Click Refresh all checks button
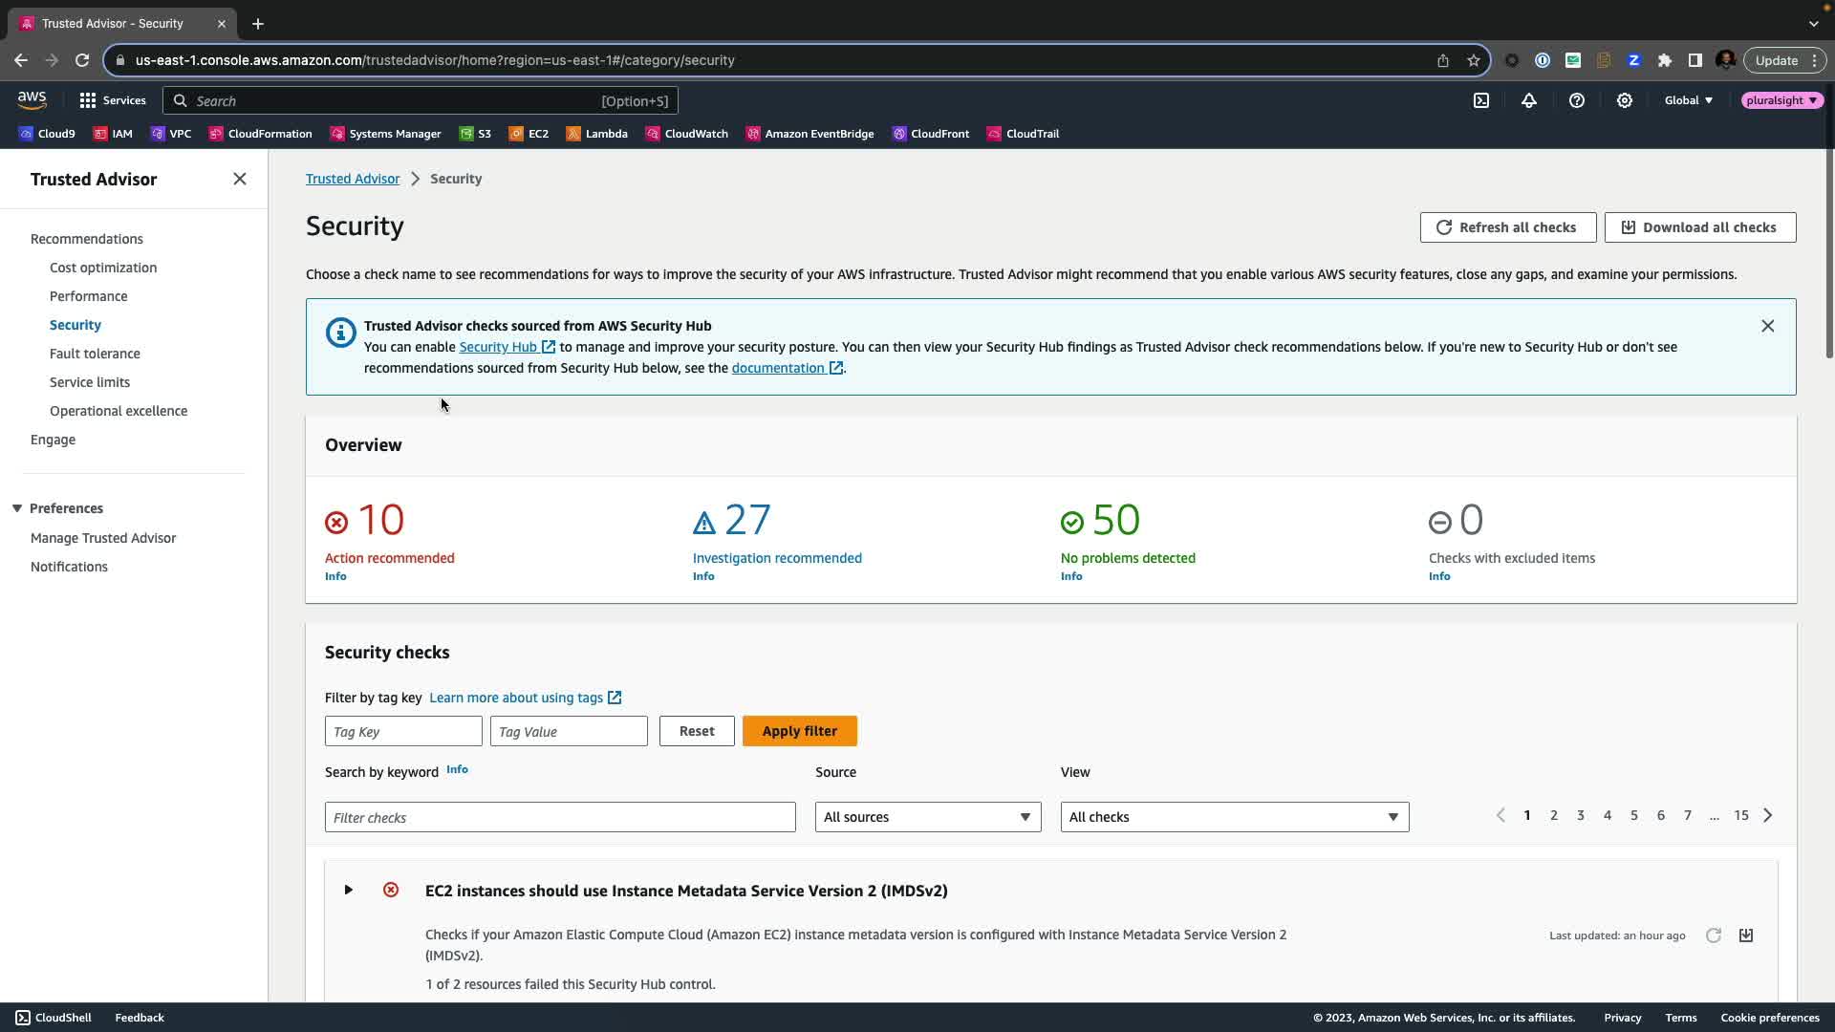The height and width of the screenshot is (1032, 1835). pyautogui.click(x=1507, y=227)
